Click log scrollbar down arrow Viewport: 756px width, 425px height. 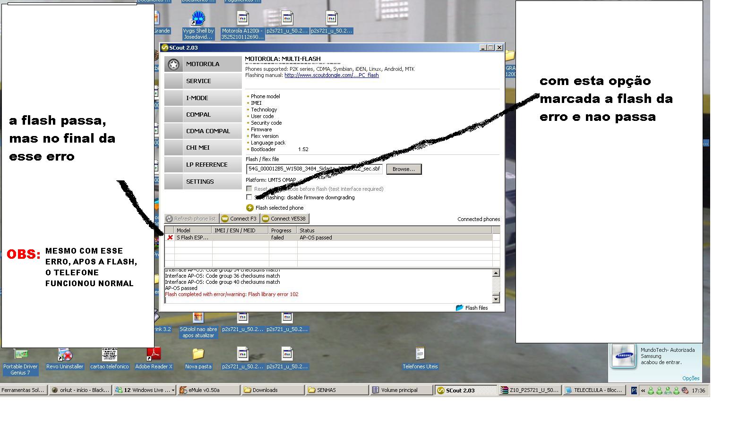point(496,299)
